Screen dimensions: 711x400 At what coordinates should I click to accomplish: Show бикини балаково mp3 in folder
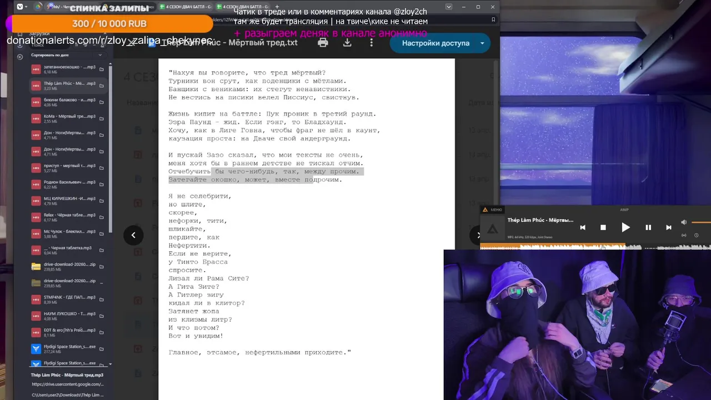(101, 102)
